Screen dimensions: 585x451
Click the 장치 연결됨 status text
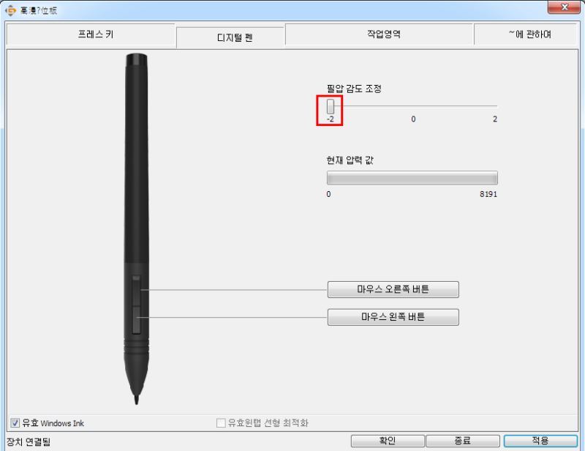29,442
